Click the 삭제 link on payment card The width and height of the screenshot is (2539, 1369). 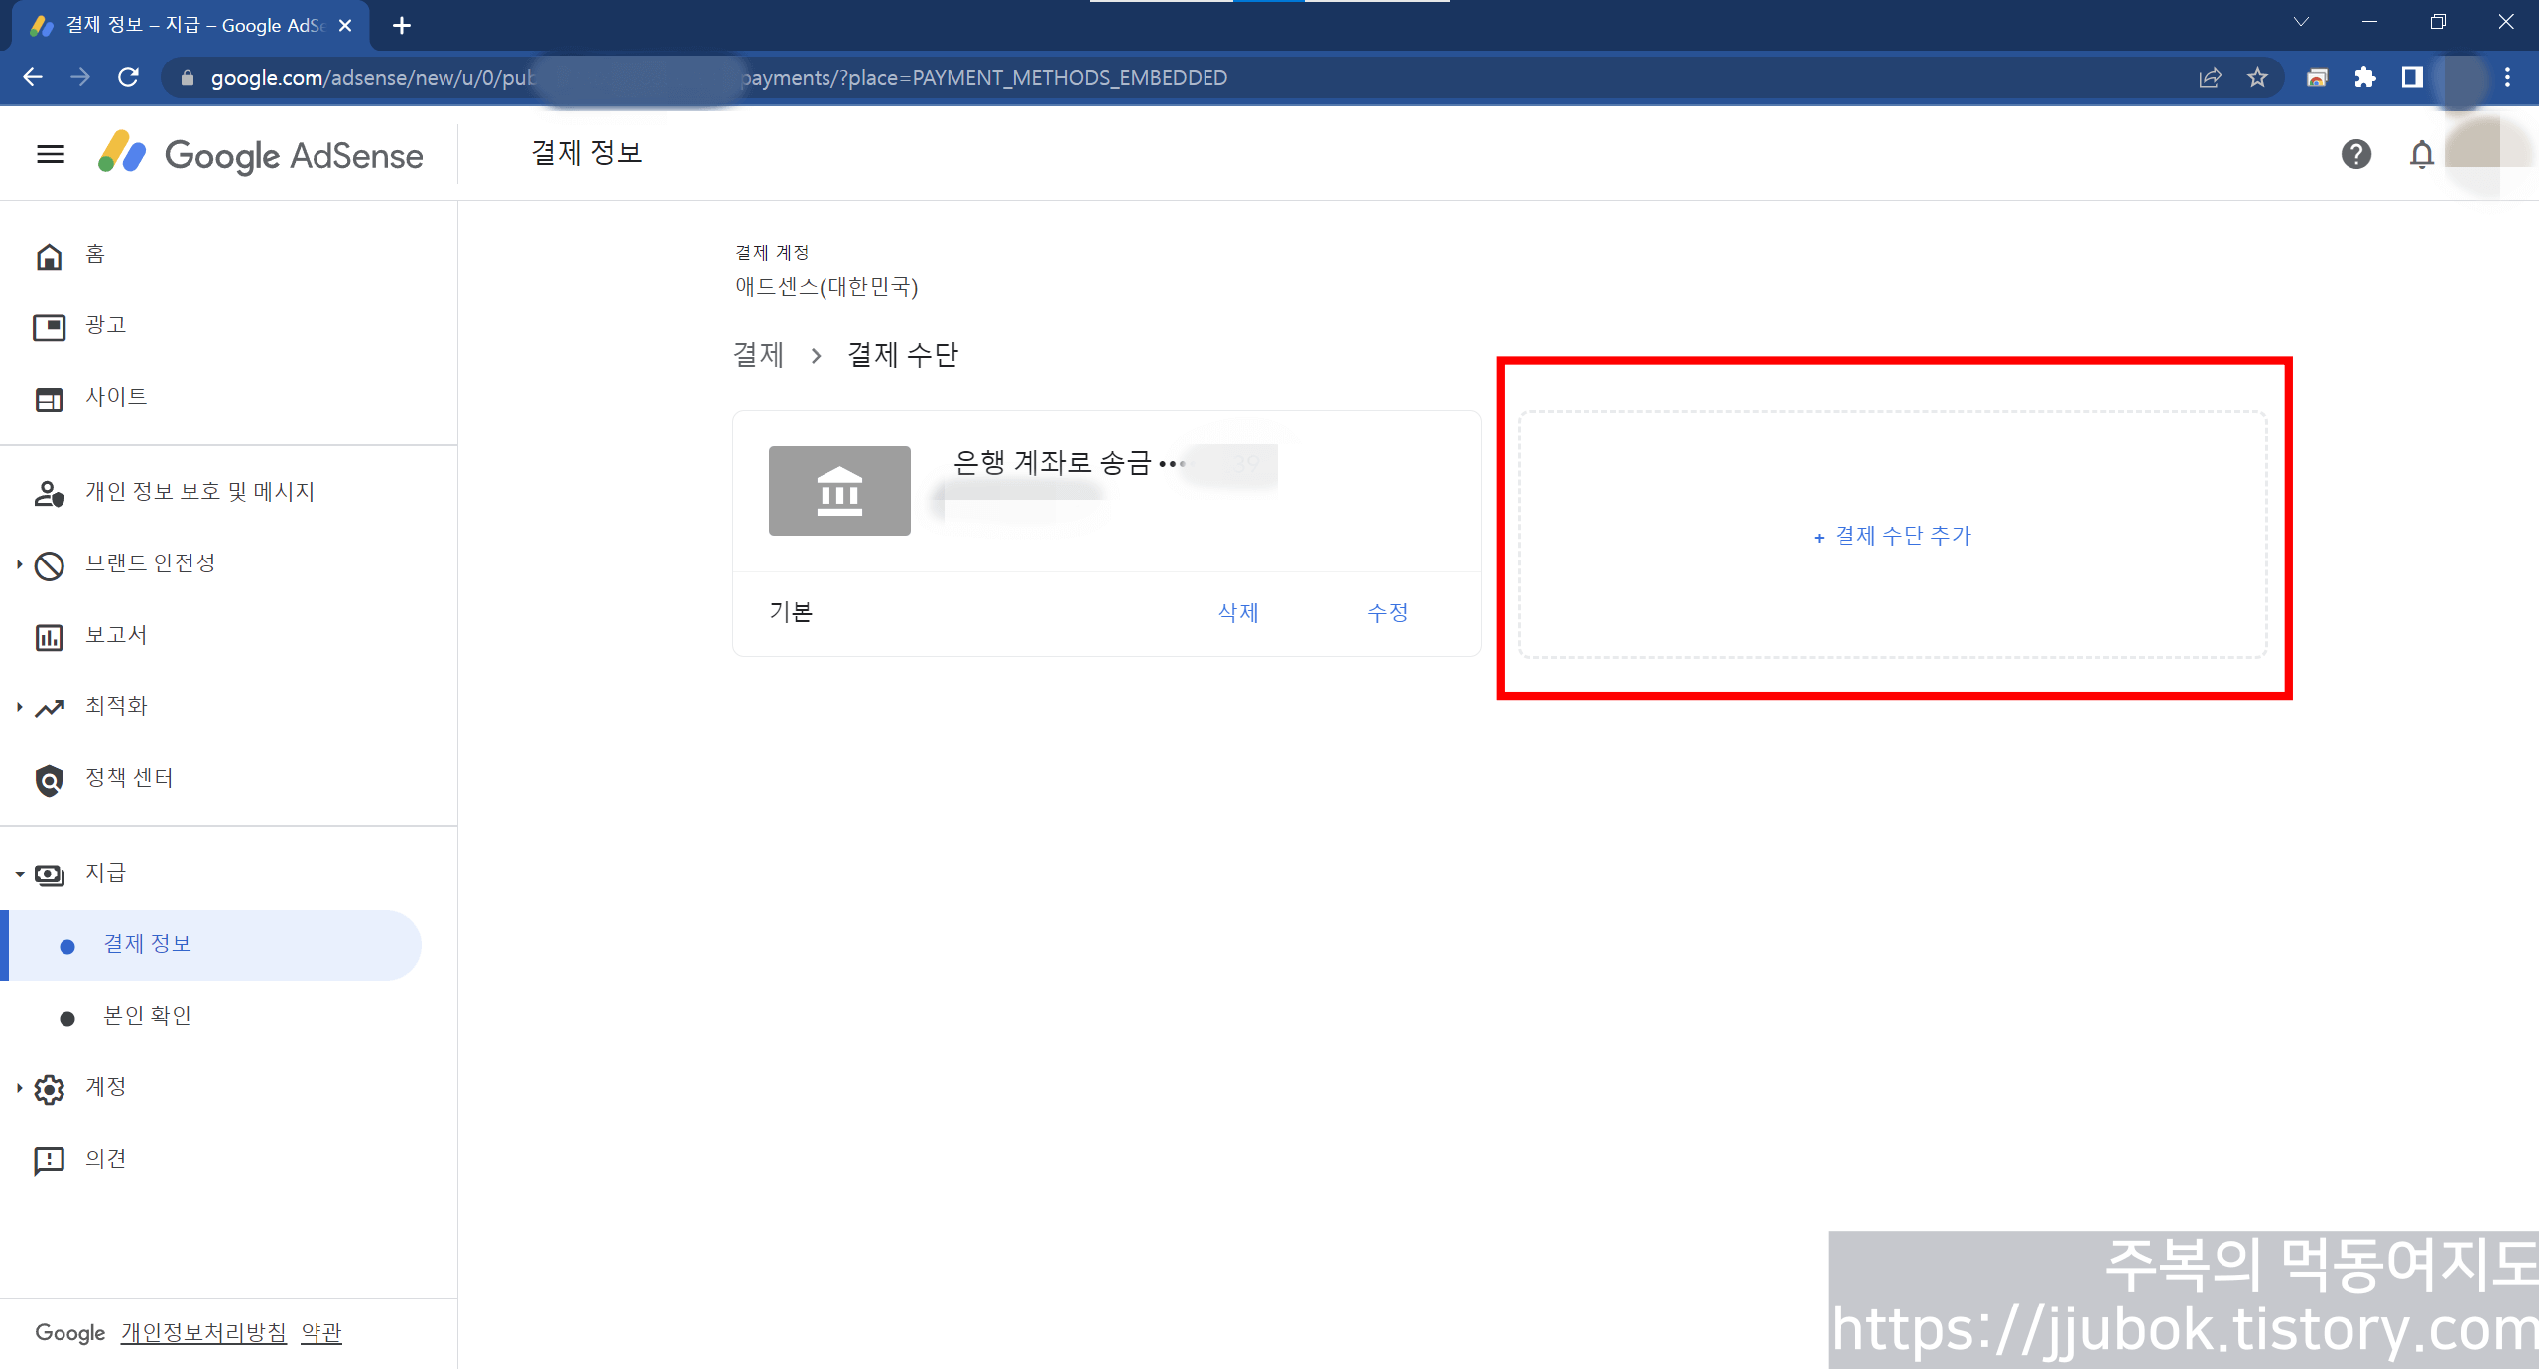[1237, 612]
